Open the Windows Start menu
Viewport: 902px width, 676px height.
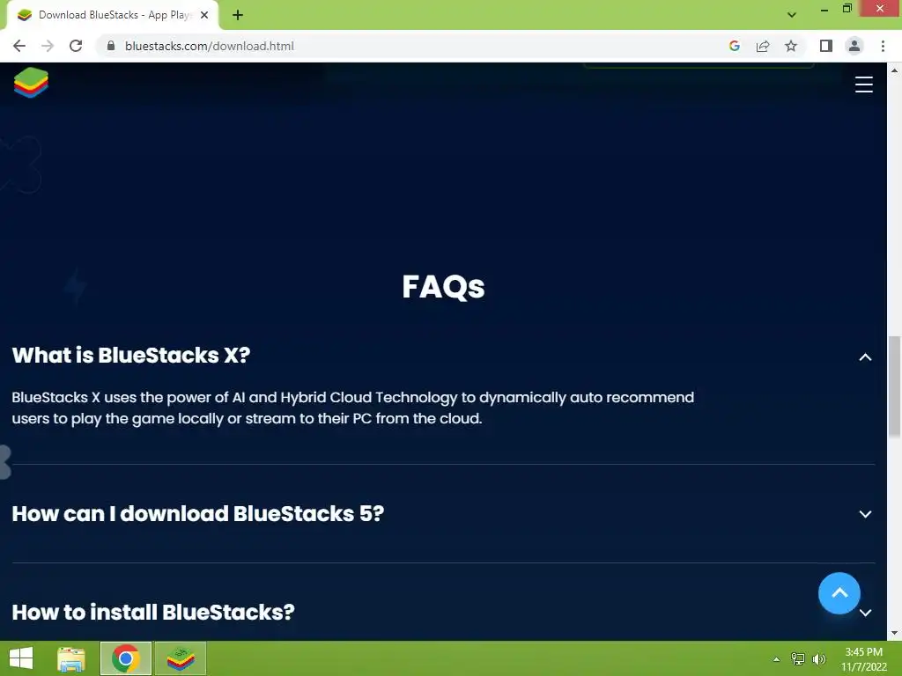tap(21, 658)
